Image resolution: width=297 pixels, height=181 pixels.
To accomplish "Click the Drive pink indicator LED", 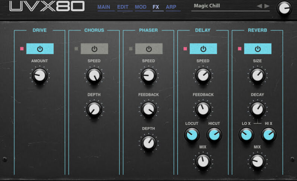I will pos(22,49).
